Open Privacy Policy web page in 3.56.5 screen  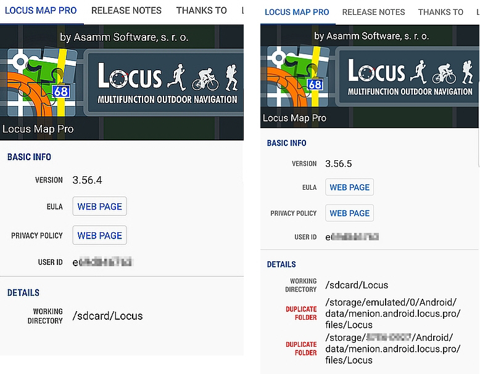coord(349,213)
